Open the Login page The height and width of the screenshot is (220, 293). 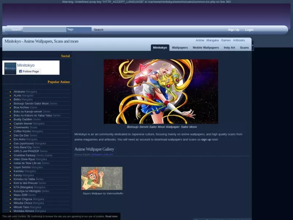[249, 30]
